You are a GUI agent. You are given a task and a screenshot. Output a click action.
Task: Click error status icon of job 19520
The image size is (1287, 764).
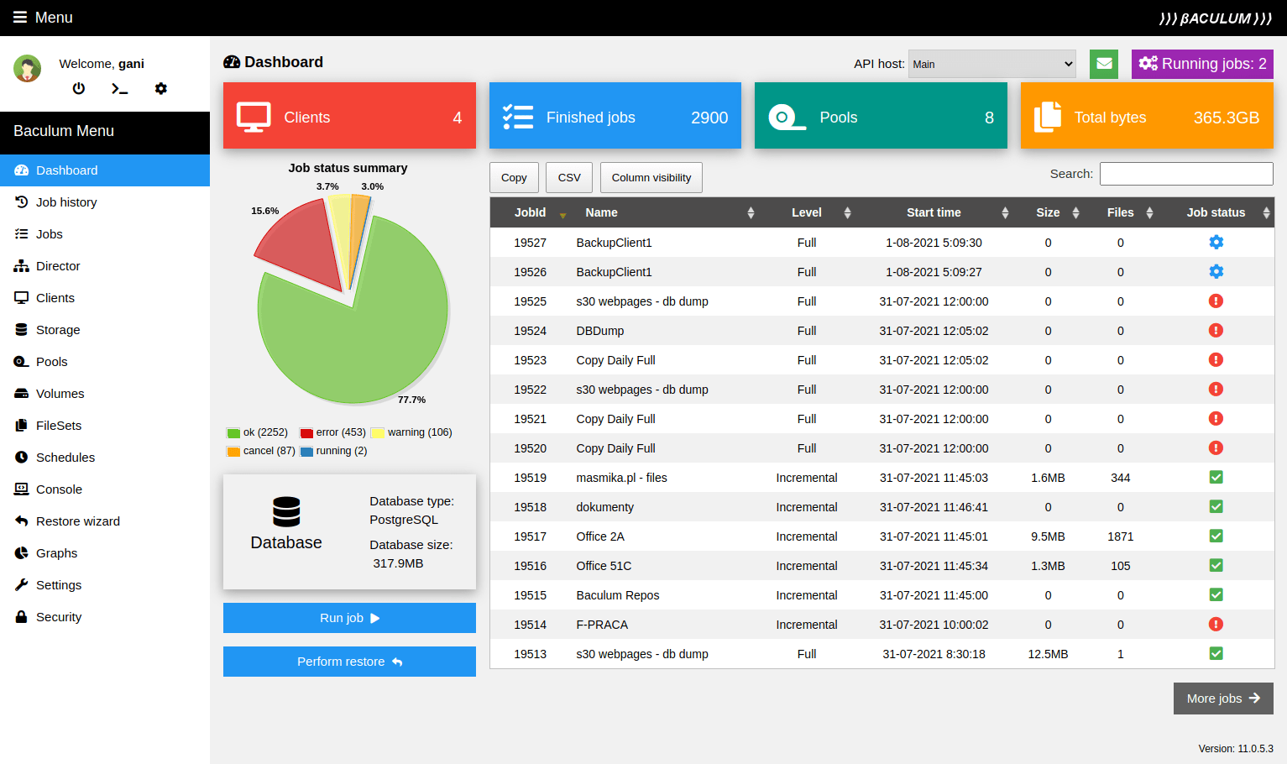pos(1216,448)
